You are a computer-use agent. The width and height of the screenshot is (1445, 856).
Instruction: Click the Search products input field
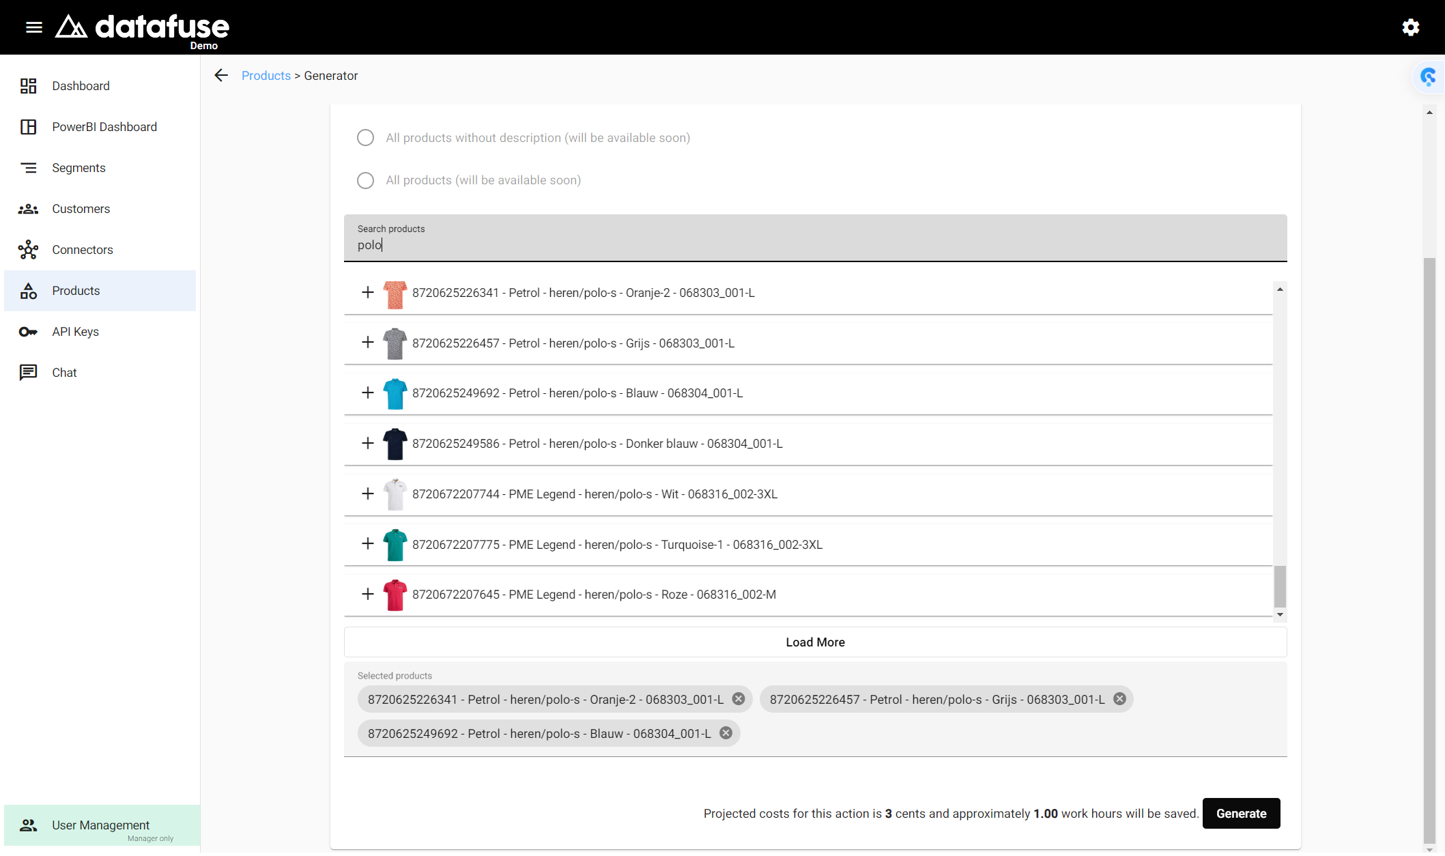pyautogui.click(x=815, y=238)
